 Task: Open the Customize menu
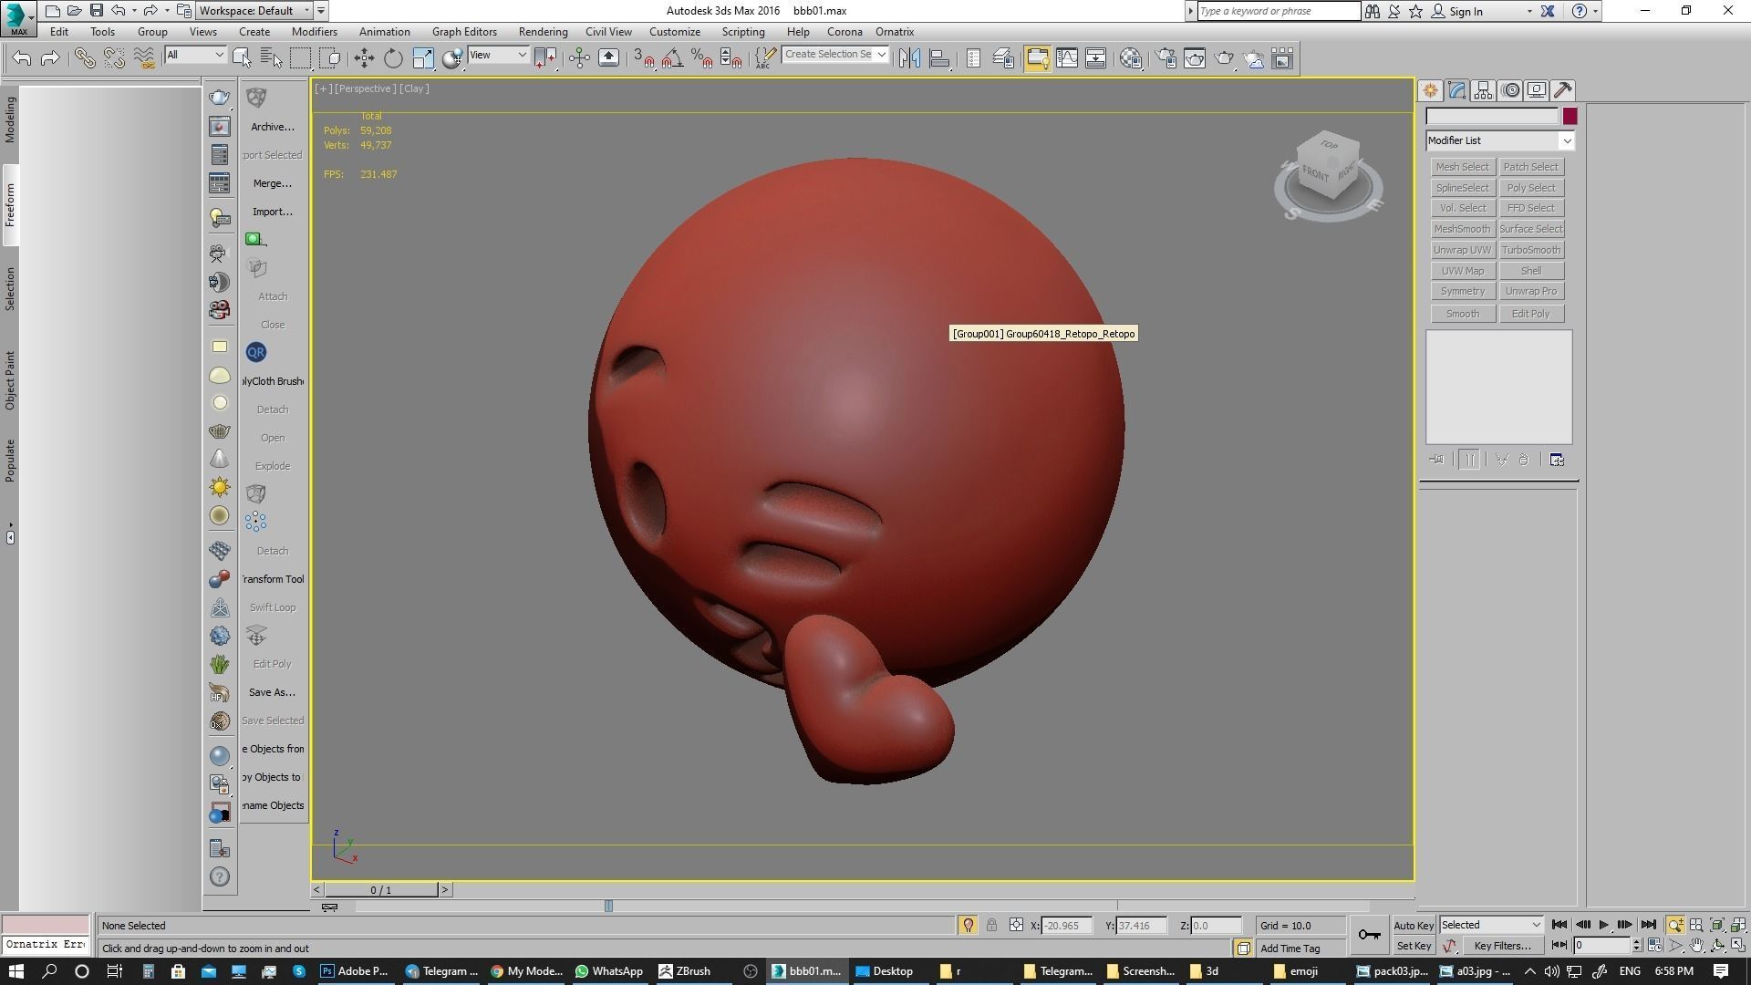(x=675, y=31)
